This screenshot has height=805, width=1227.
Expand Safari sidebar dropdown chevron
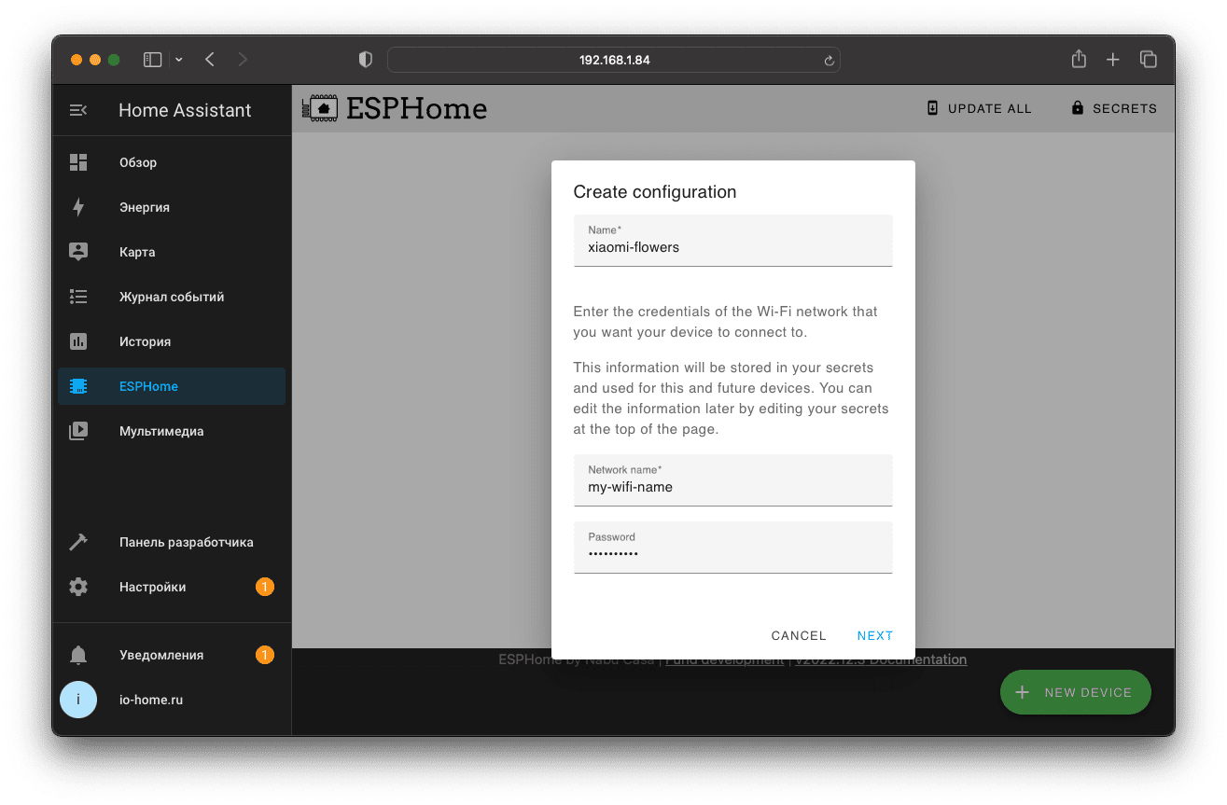click(x=179, y=60)
